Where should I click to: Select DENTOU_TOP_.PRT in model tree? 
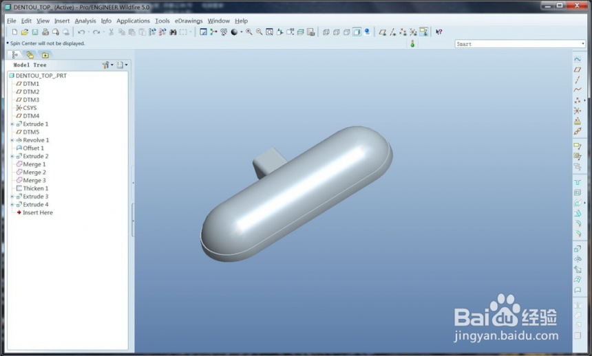[x=38, y=76]
